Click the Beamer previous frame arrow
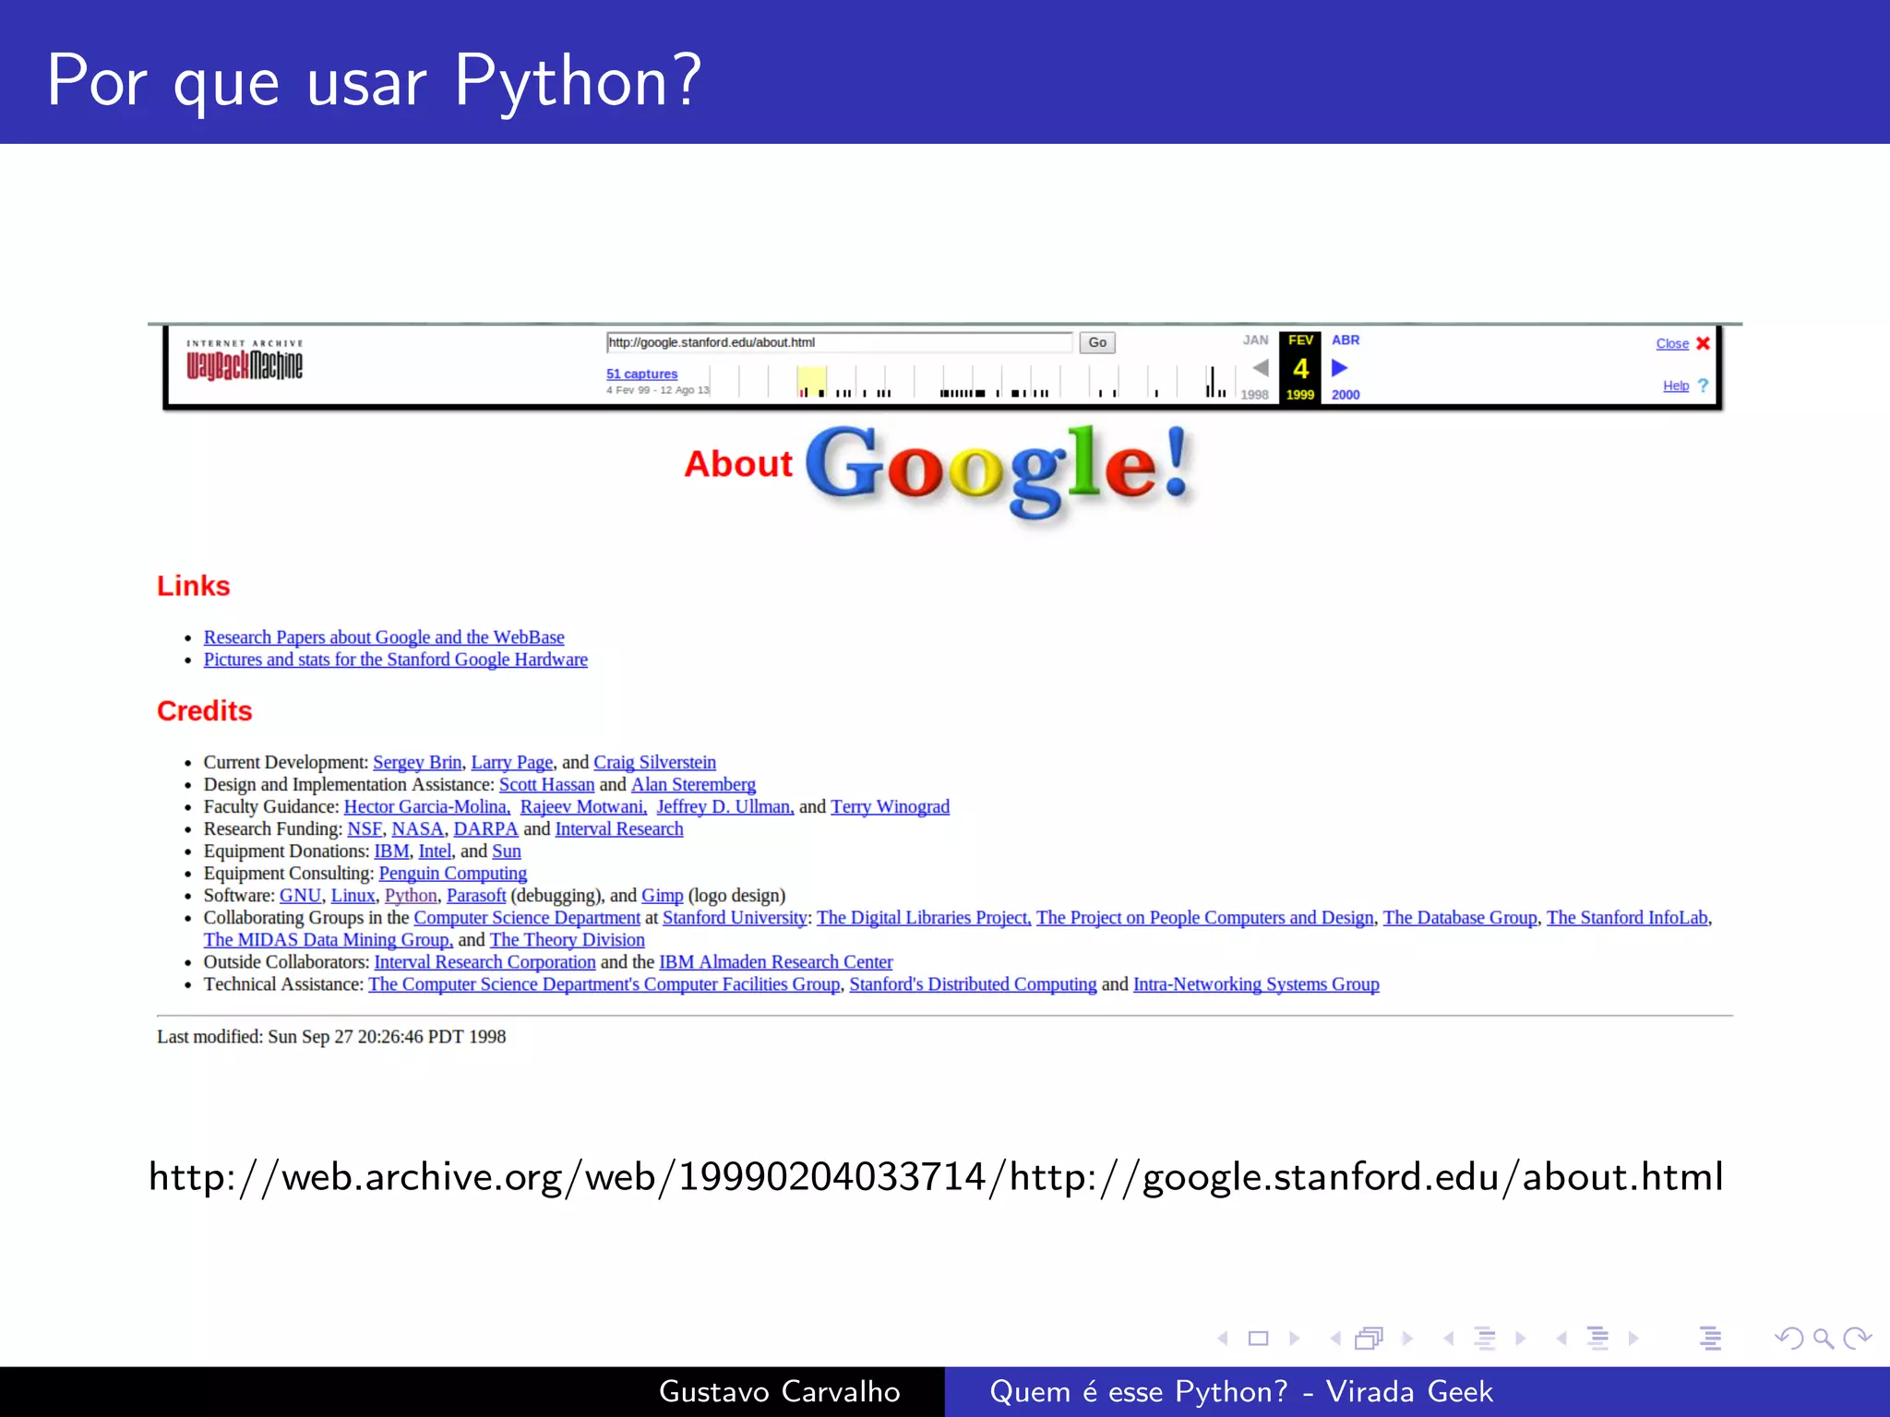1890x1417 pixels. point(1335,1339)
